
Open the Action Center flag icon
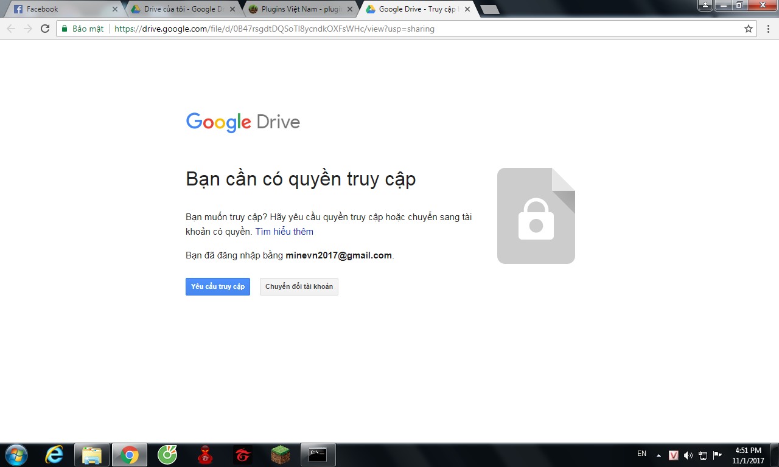(718, 455)
